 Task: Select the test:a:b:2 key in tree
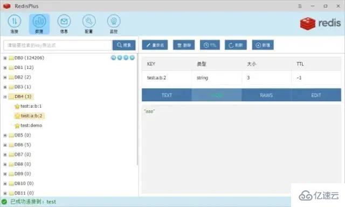pos(31,116)
